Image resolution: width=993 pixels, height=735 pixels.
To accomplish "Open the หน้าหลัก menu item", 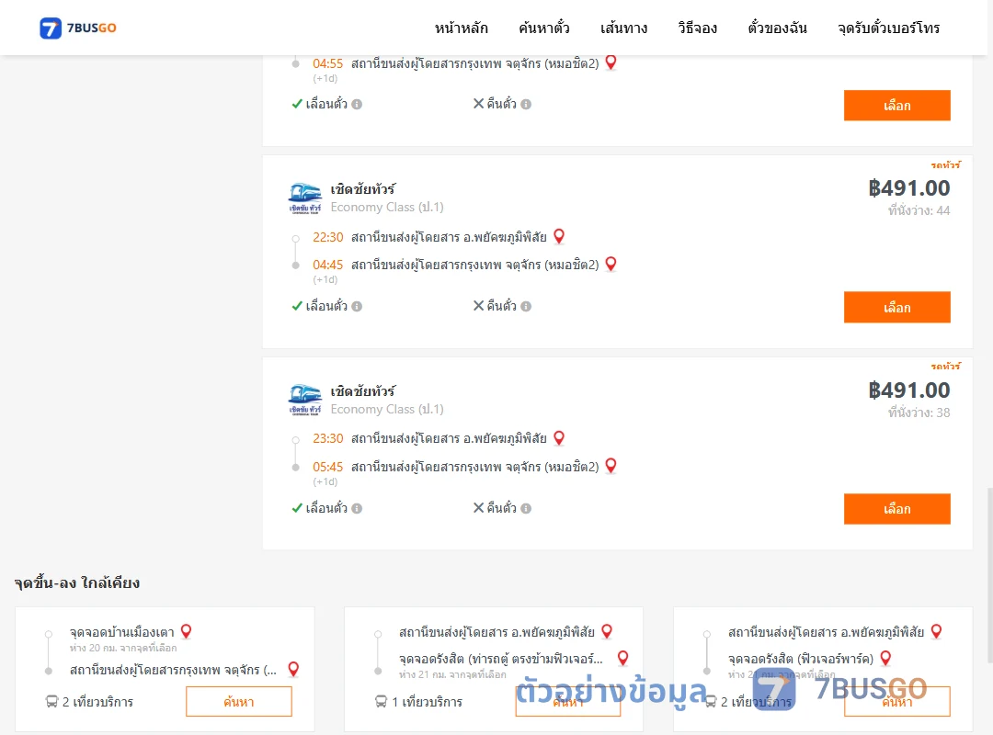I will point(461,28).
